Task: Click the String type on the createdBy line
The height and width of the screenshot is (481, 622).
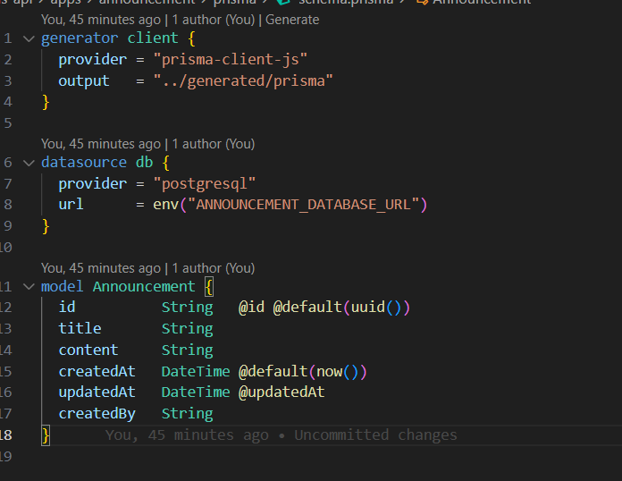Action: (188, 414)
